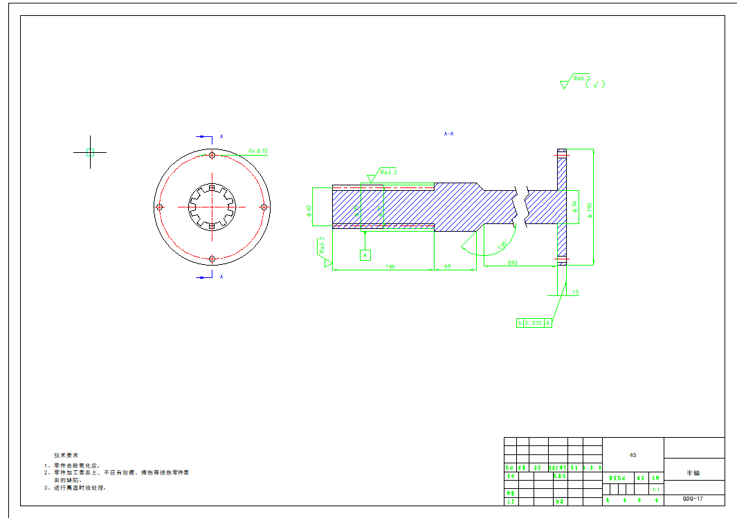737x518 pixels.
Task: Select the 半轴 part name cell
Action: point(693,473)
